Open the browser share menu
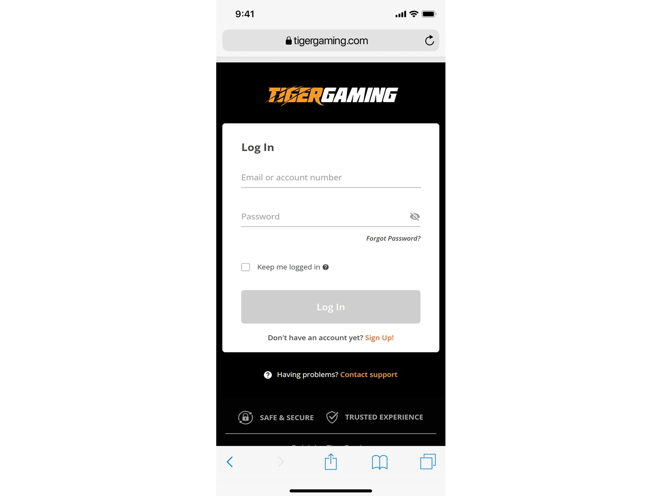 pyautogui.click(x=331, y=461)
